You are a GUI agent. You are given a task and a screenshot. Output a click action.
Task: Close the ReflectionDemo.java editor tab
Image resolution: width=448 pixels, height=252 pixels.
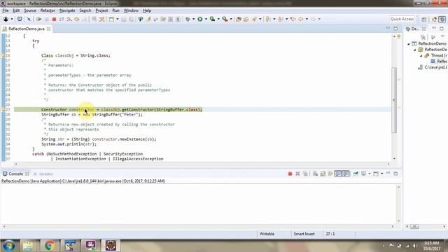[x=49, y=29]
